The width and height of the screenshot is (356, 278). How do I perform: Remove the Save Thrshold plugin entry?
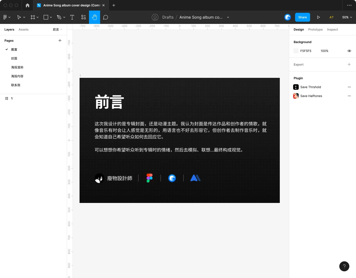point(349,87)
